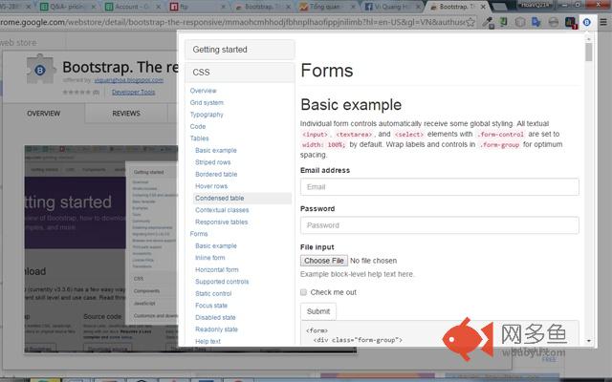
Task: Go to Static control link
Action: [x=213, y=293]
